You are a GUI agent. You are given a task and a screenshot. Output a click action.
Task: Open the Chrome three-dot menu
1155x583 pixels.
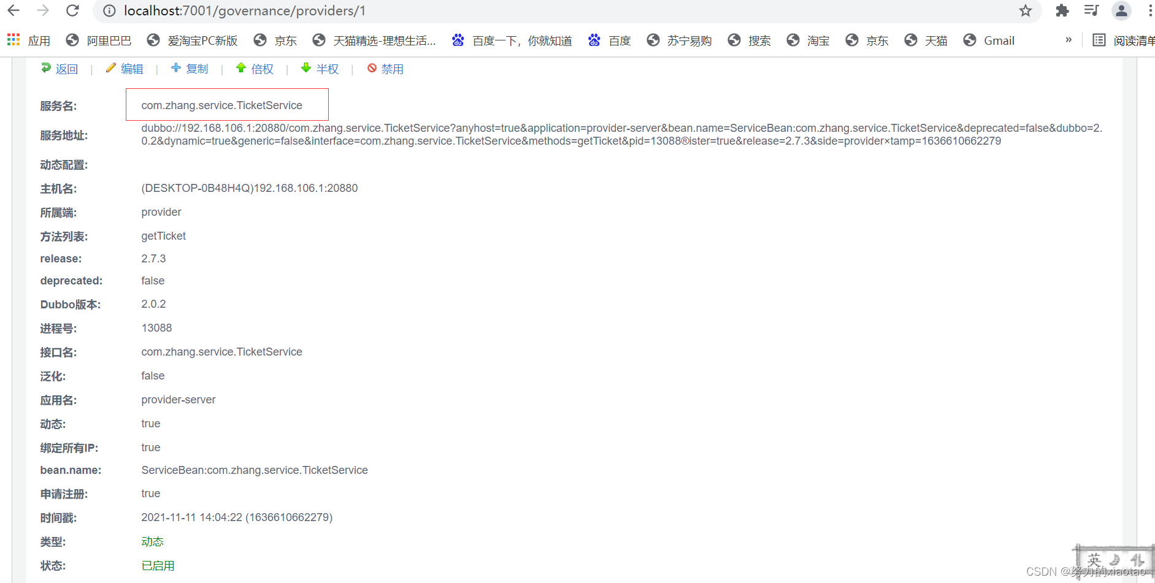[1149, 10]
